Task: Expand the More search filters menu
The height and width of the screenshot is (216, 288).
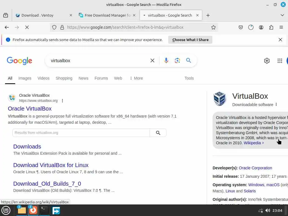Action: point(136,78)
